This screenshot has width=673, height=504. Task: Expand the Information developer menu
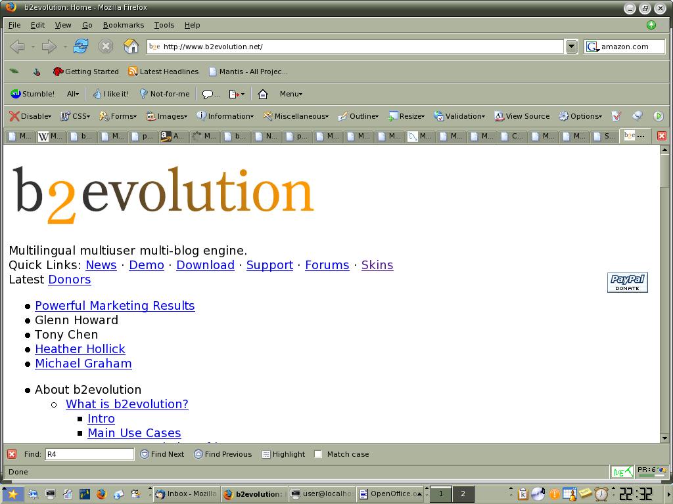point(225,116)
